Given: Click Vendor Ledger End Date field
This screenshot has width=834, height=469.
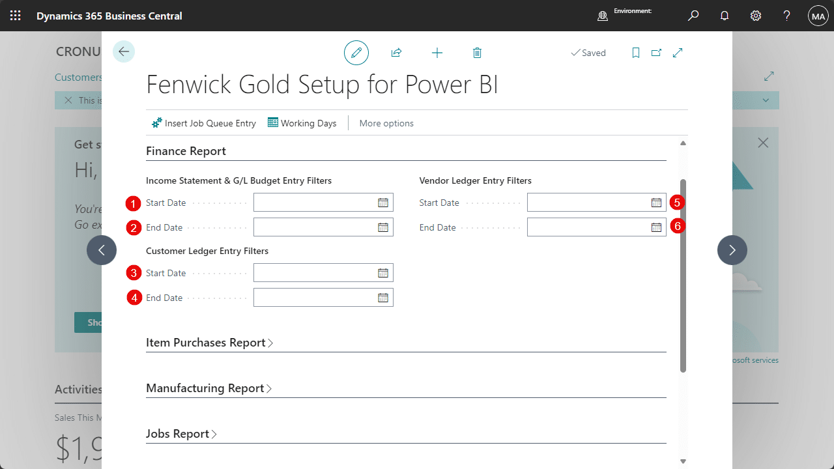Looking at the screenshot, I should [x=597, y=227].
